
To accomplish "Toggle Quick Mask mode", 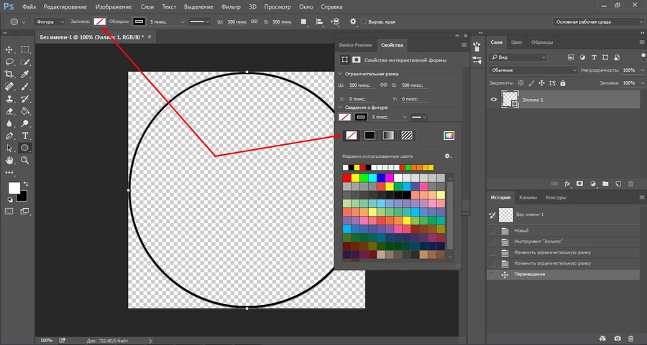I will [9, 211].
